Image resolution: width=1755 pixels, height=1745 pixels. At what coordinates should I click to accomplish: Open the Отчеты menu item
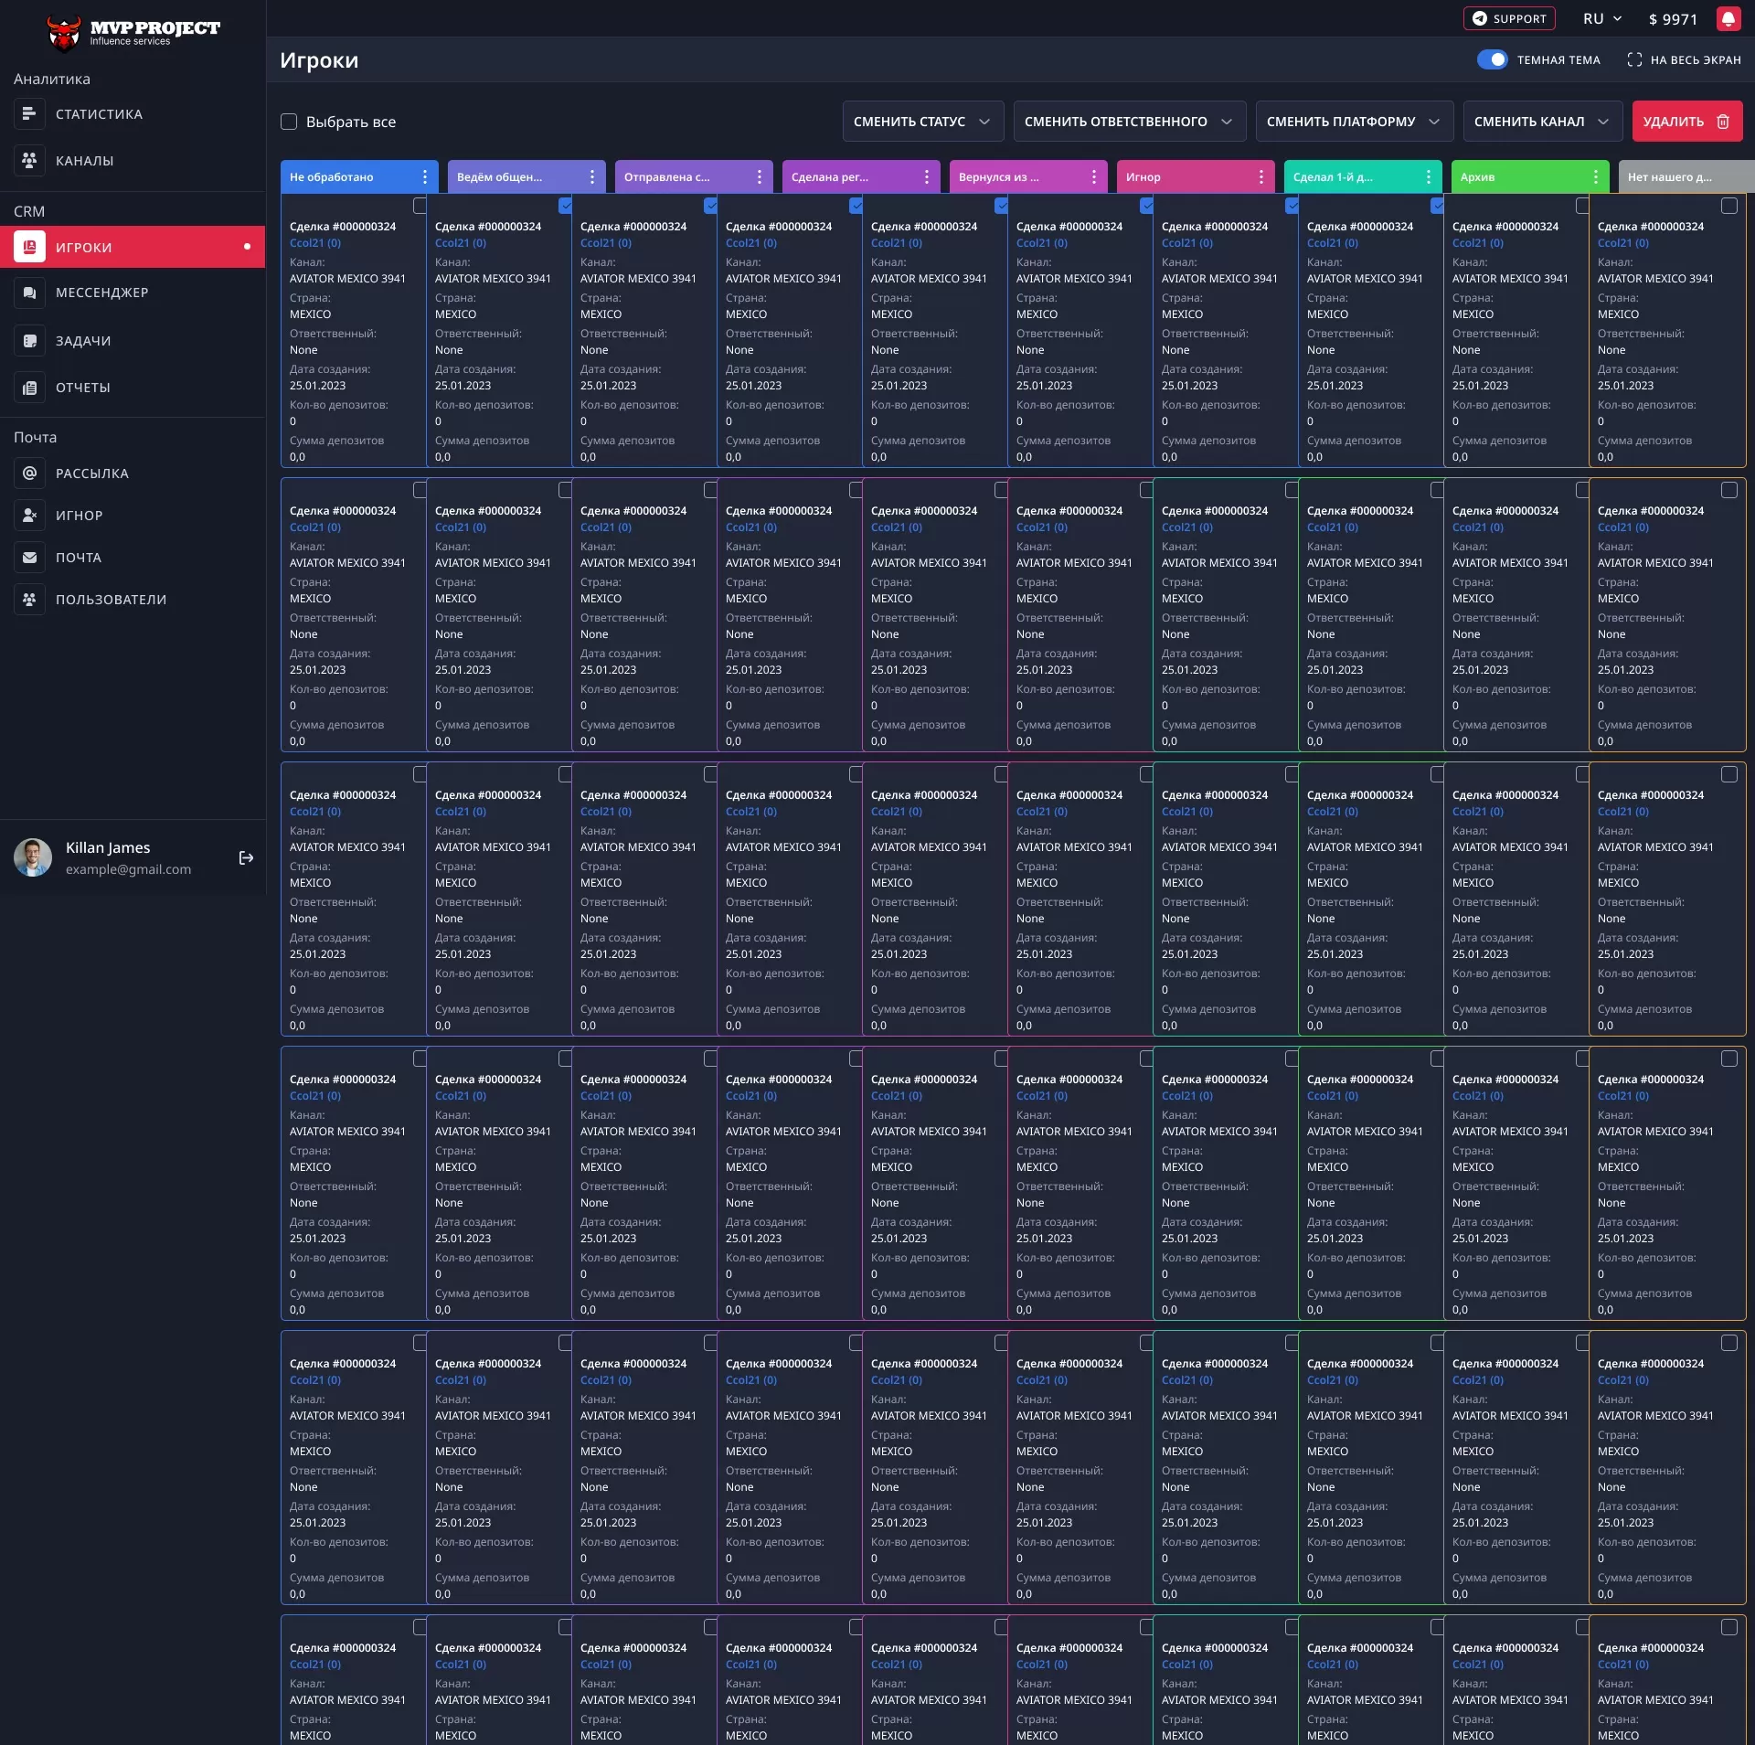[83, 388]
